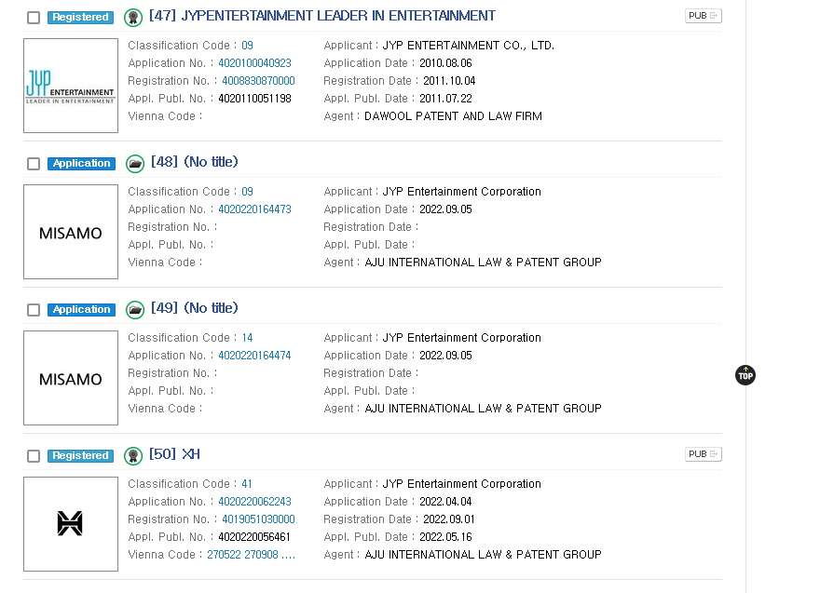Open PUB document for XH entry
This screenshot has height=593, width=820.
704,454
